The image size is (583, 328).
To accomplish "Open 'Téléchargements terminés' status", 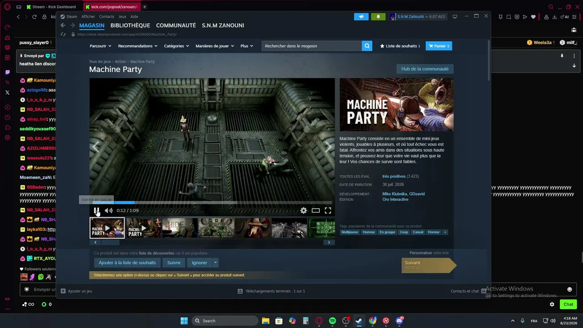I will 271,291.
